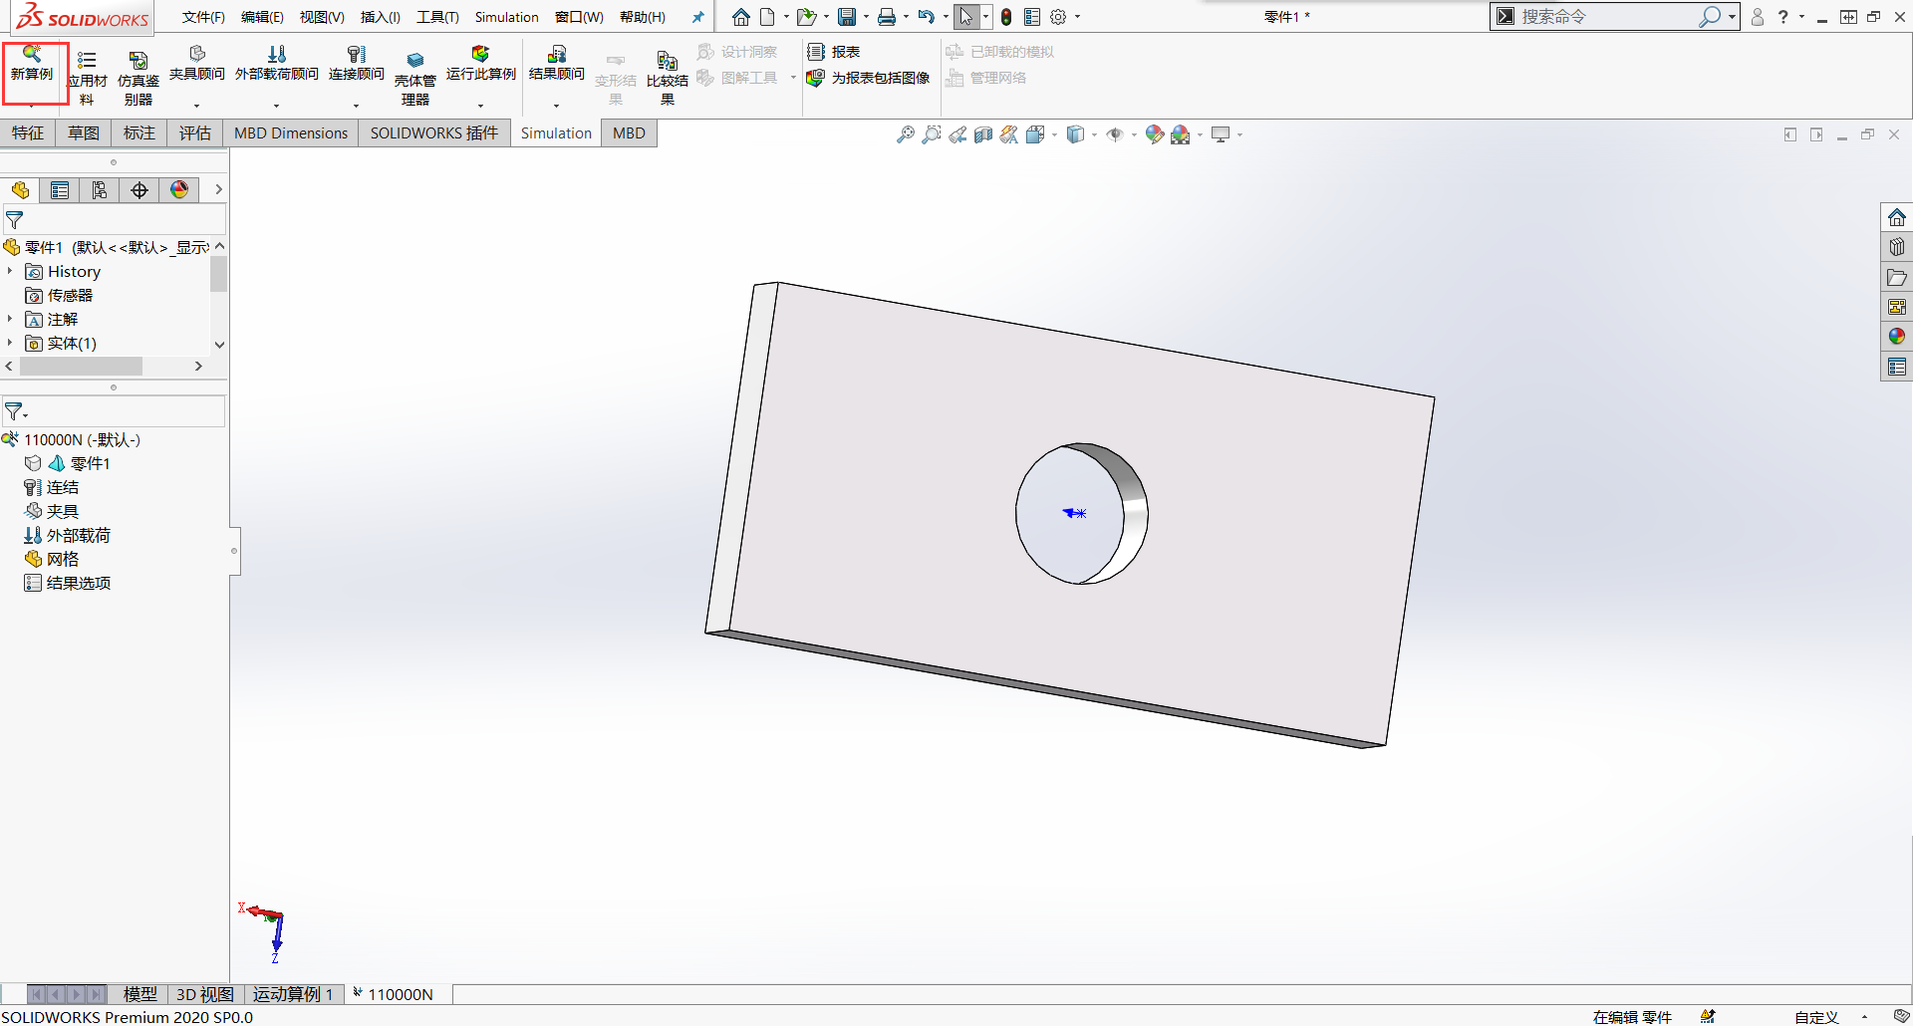Open the Simulation menu in menu bar

pyautogui.click(x=506, y=17)
